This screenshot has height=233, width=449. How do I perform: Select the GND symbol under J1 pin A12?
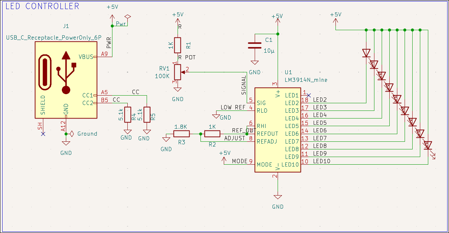pyautogui.click(x=66, y=143)
